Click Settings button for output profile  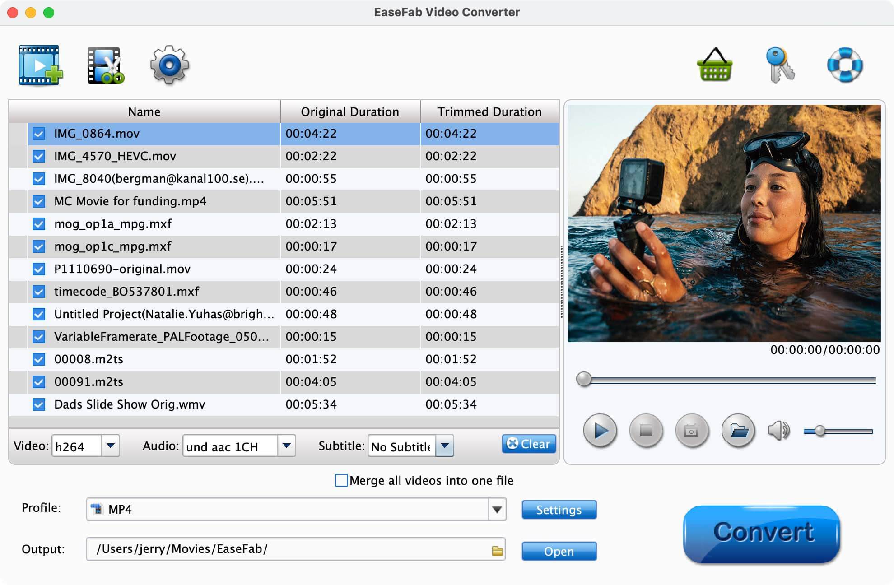point(559,510)
